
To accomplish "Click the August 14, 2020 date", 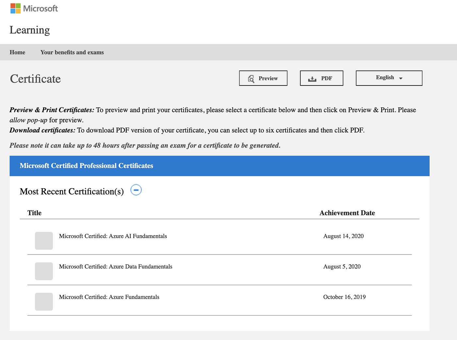I will point(343,236).
